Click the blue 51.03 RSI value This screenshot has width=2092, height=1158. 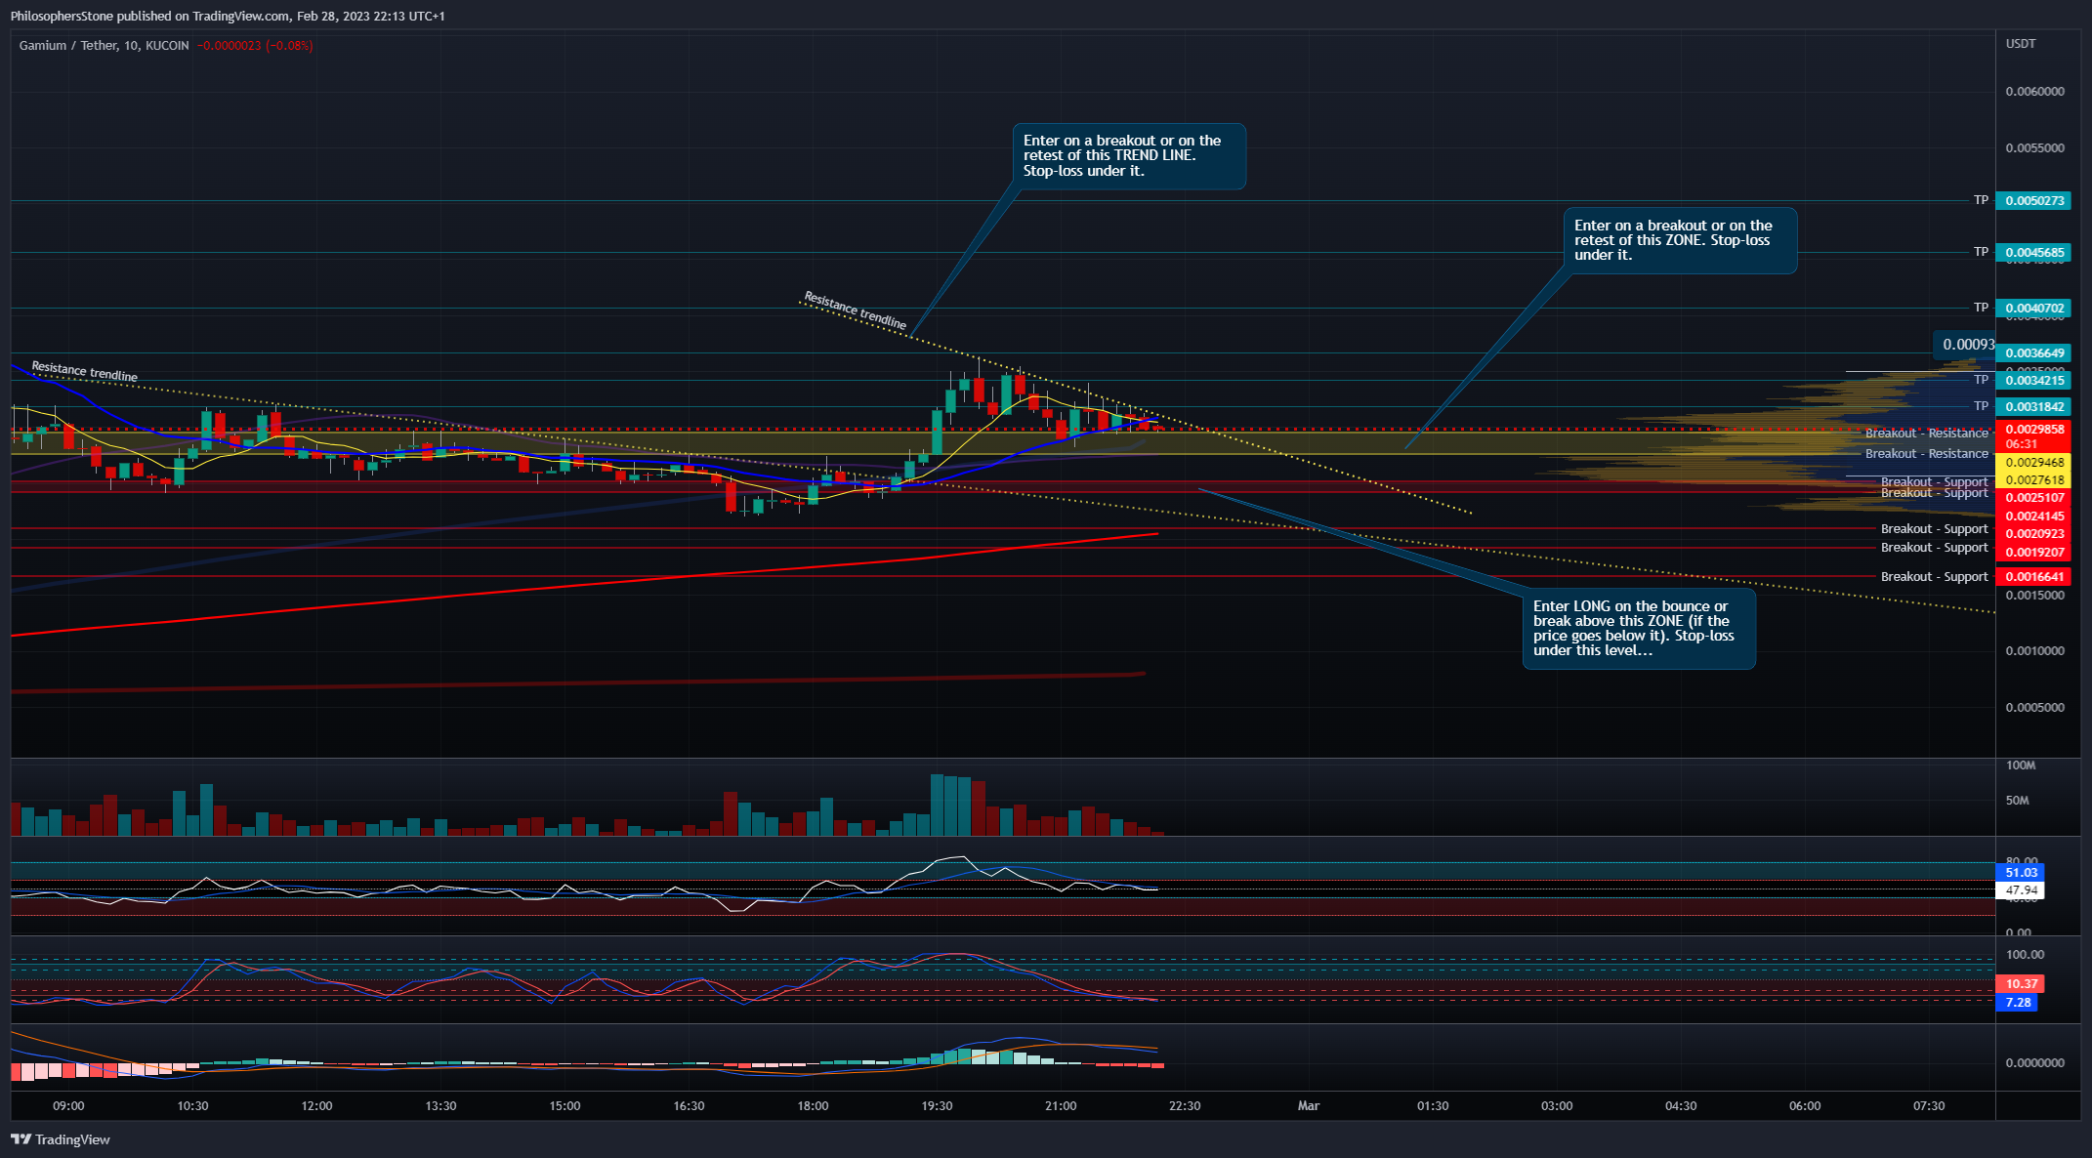pyautogui.click(x=2021, y=873)
